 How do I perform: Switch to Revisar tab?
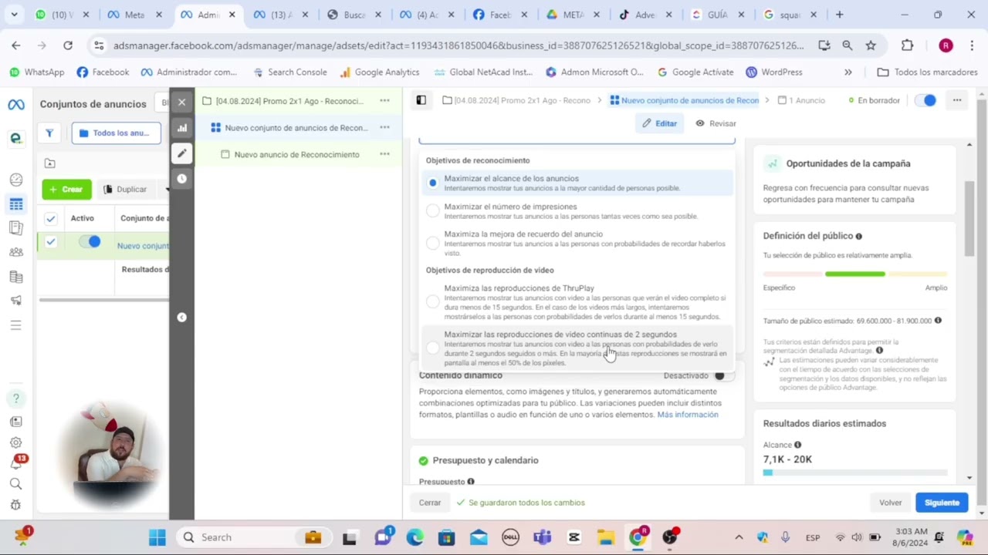pyautogui.click(x=716, y=123)
